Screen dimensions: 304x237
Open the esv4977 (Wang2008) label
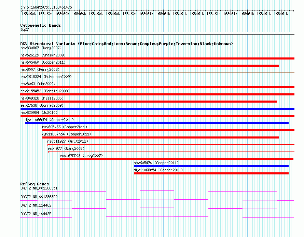[x=66, y=148]
